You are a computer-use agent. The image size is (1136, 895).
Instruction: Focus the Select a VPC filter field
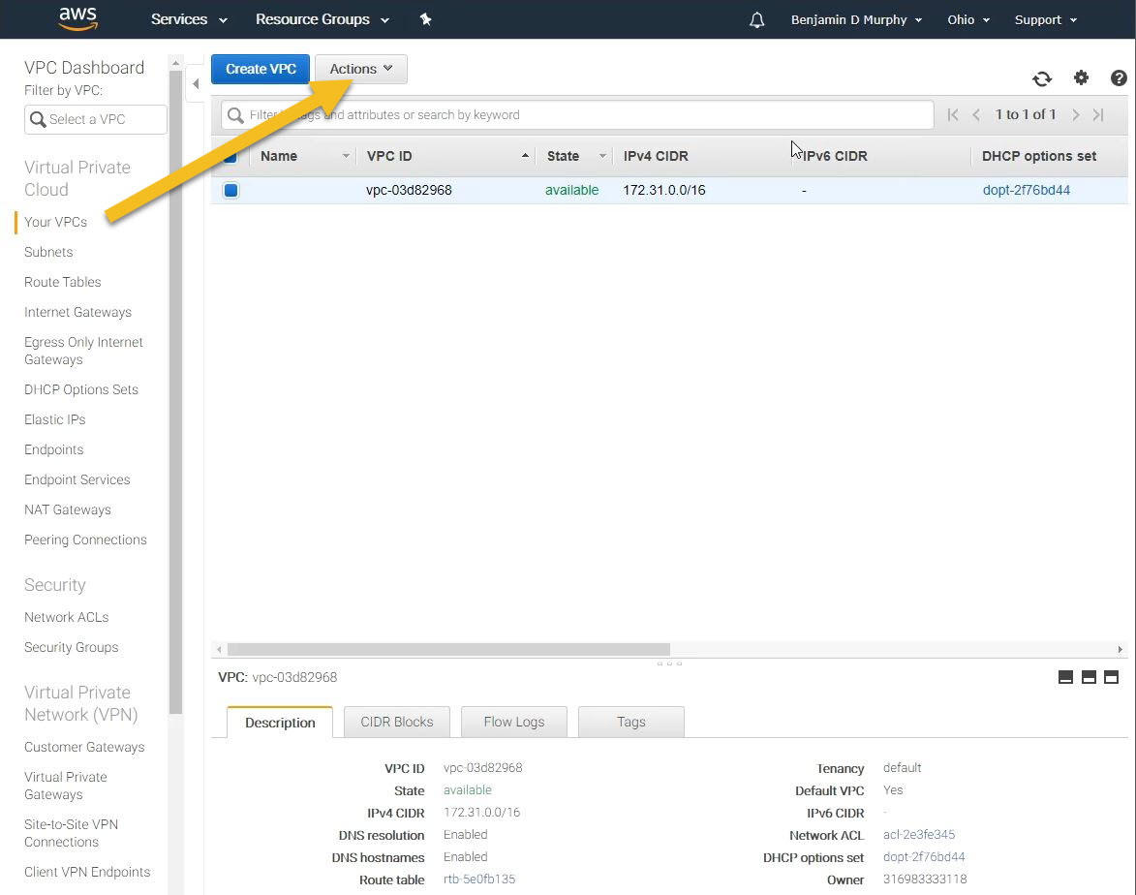[x=96, y=119]
